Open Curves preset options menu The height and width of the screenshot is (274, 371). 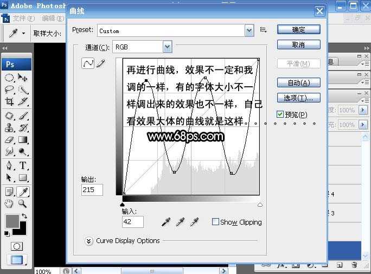(x=264, y=30)
